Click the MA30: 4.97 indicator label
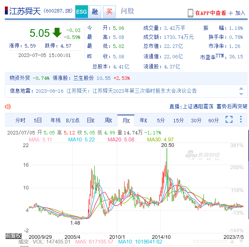The image size is (249, 247). click(x=160, y=140)
